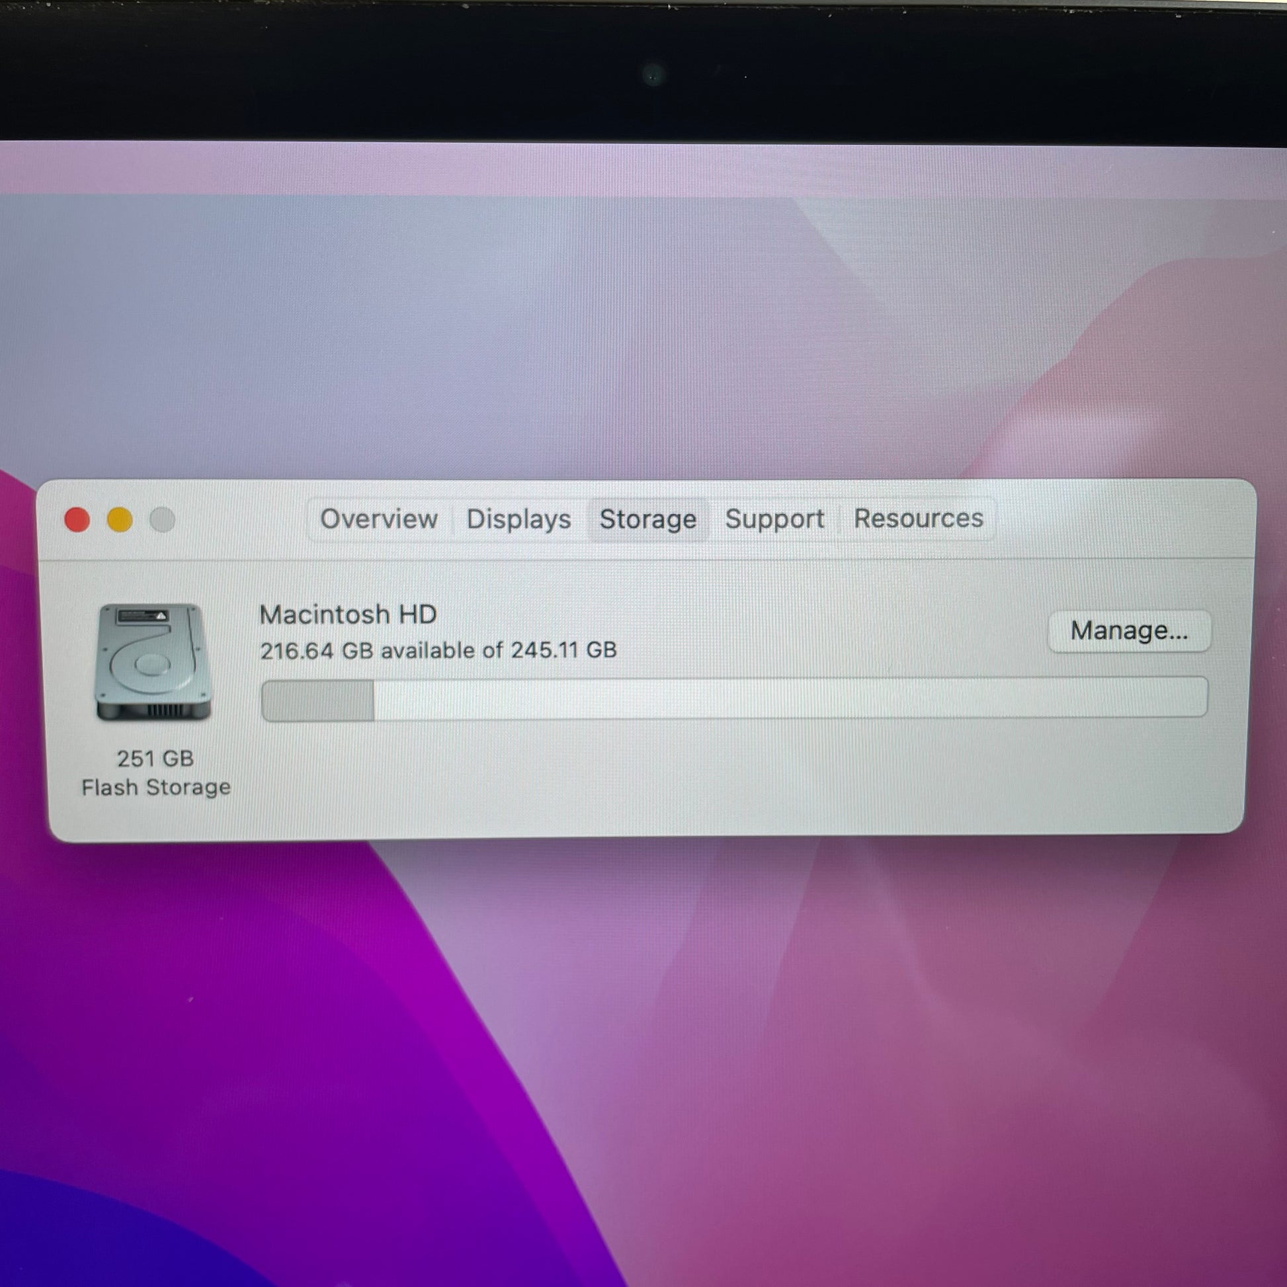Screen dimensions: 1287x1287
Task: Click the '251 GB' capacity label
Action: [x=155, y=758]
